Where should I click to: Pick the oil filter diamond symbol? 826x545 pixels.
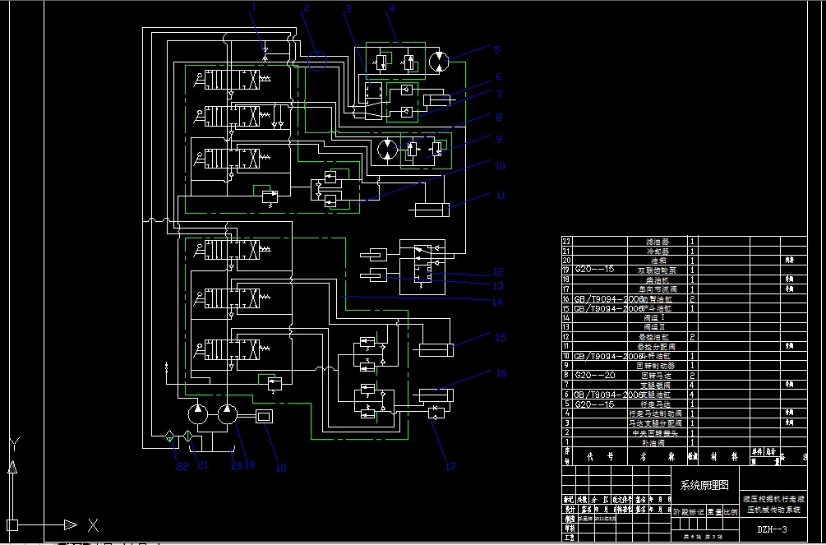tap(169, 436)
